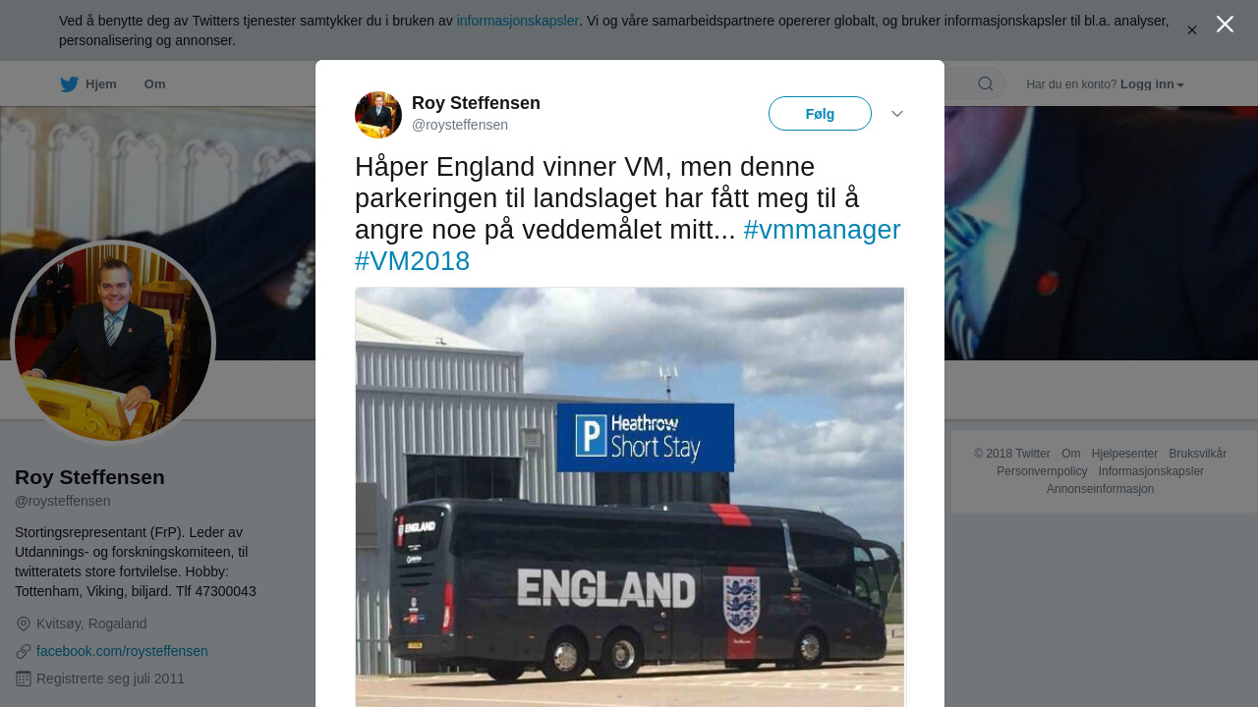Visit facebook.com/roysteffensen link
The width and height of the screenshot is (1258, 707).
point(122,651)
